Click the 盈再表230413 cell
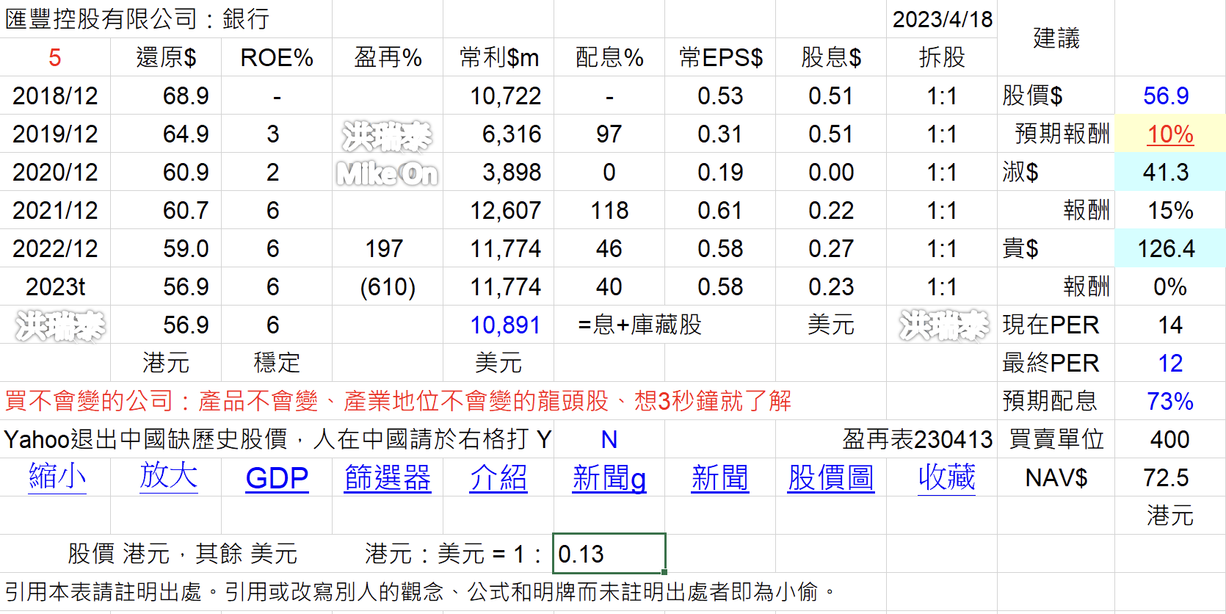The height and width of the screenshot is (614, 1226). pyautogui.click(x=918, y=439)
